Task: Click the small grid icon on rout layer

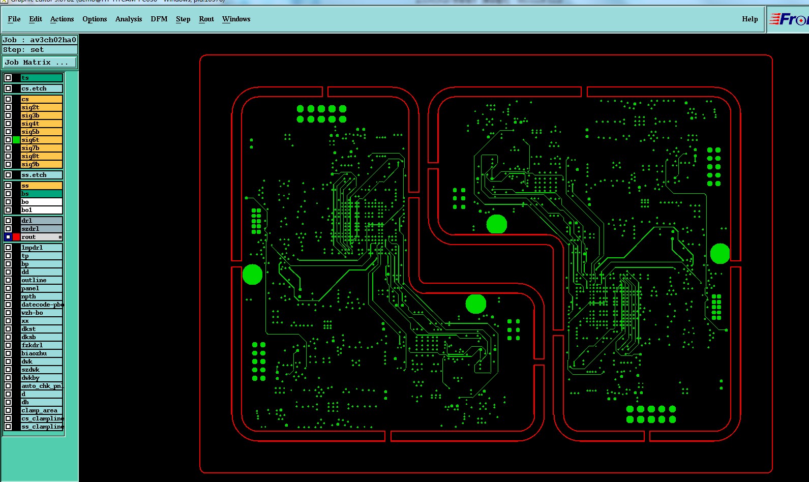Action: click(x=60, y=237)
